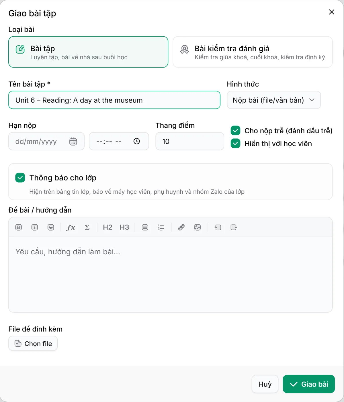344x402 pixels.
Task: Insert image into the instructions editor
Action: tap(198, 227)
